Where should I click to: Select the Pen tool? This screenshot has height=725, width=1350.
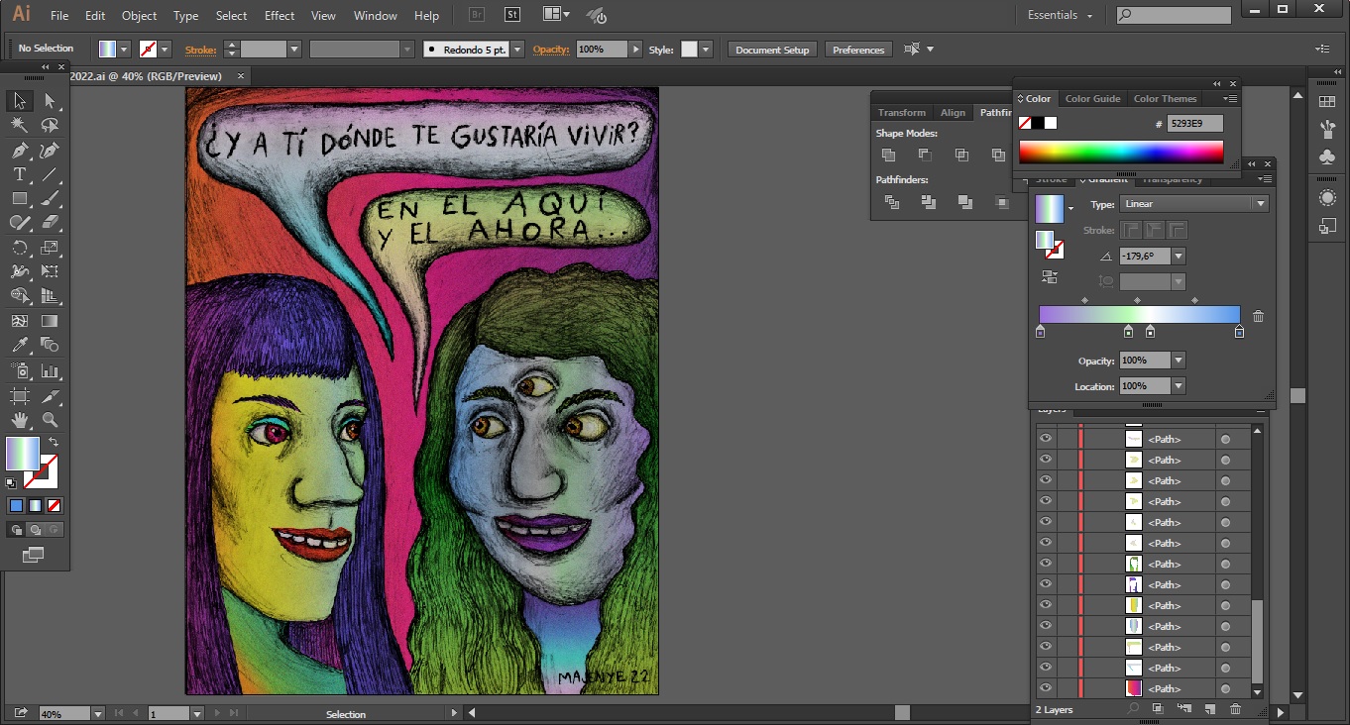pos(20,151)
